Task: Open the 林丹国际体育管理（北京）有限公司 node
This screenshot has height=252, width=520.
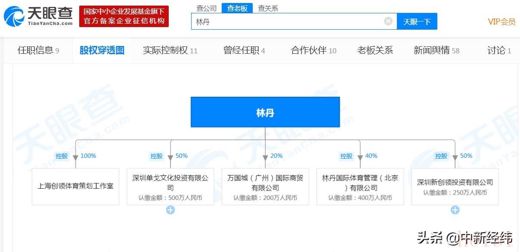Action: coord(360,186)
